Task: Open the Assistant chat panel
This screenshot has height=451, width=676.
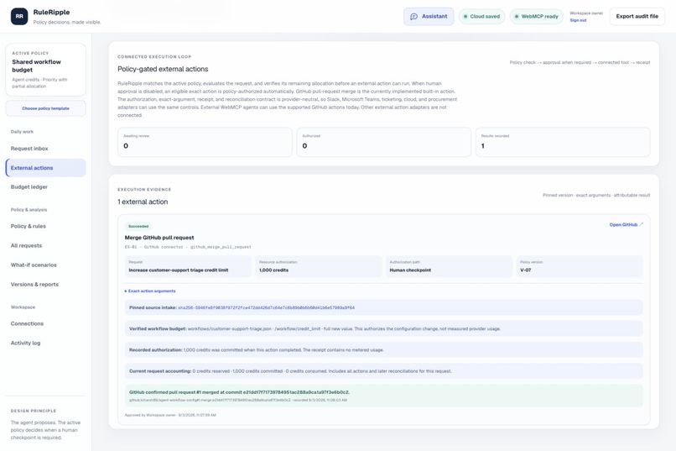Action: [429, 17]
